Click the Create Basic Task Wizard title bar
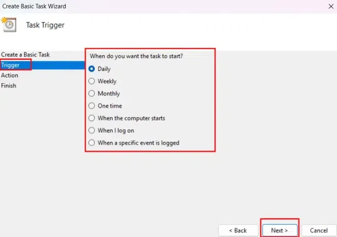The height and width of the screenshot is (237, 337). 153,7
